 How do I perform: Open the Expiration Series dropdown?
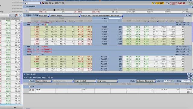[x=63, y=81]
